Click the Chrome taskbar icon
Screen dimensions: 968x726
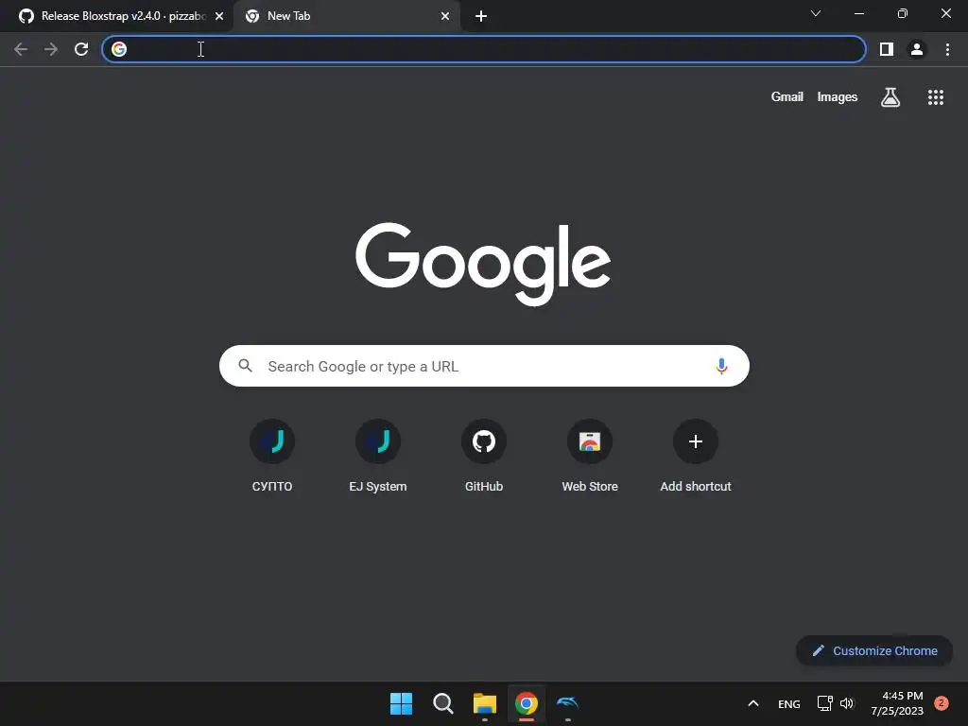point(527,703)
